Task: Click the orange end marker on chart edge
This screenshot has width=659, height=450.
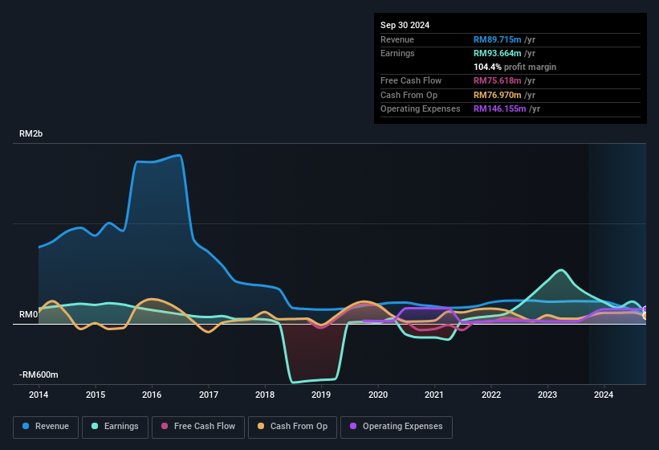Action: 645,316
